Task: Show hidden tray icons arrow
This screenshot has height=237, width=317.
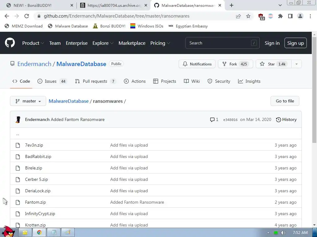Action: (268, 233)
